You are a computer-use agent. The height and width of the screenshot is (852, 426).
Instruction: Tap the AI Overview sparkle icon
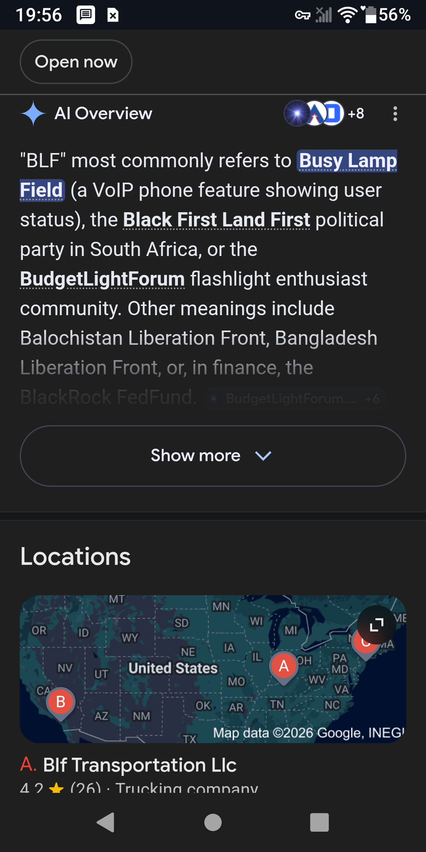click(34, 114)
